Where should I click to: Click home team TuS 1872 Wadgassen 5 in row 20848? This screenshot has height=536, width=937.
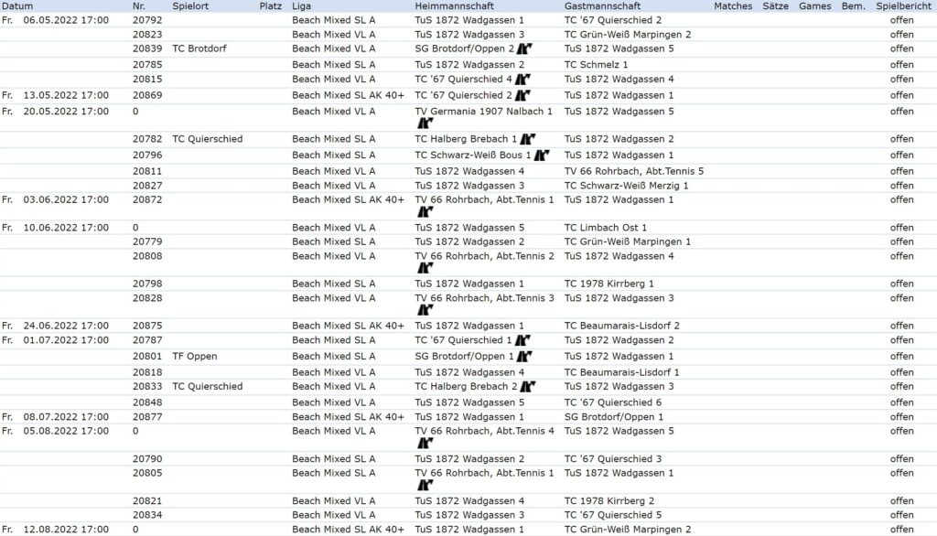pyautogui.click(x=469, y=402)
